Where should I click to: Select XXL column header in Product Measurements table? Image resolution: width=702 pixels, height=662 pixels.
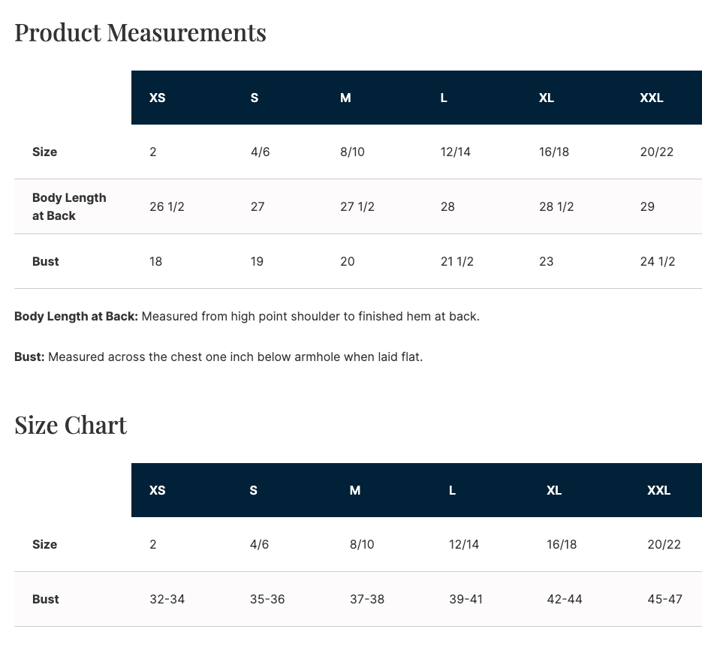(651, 98)
